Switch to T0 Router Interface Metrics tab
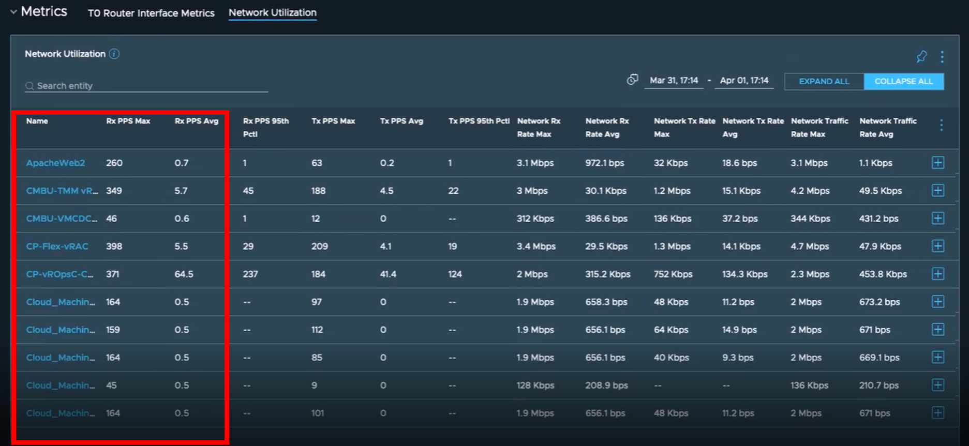This screenshot has width=969, height=446. pos(151,13)
